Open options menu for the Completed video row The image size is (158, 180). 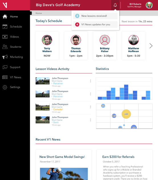click(91, 107)
